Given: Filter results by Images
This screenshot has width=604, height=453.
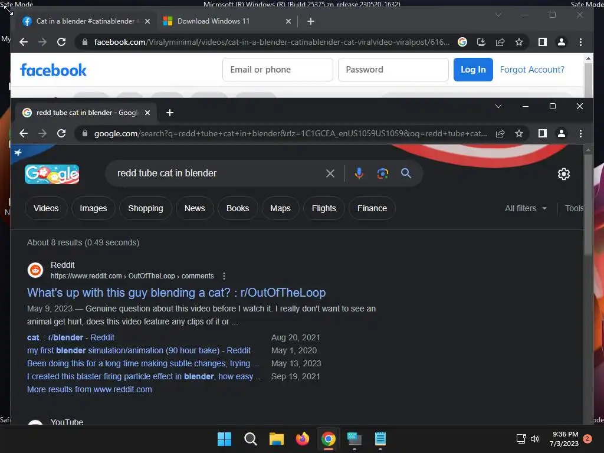Looking at the screenshot, I should click(93, 208).
